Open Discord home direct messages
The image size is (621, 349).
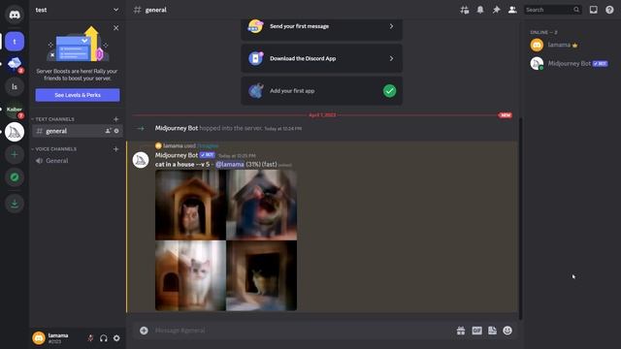coord(15,15)
